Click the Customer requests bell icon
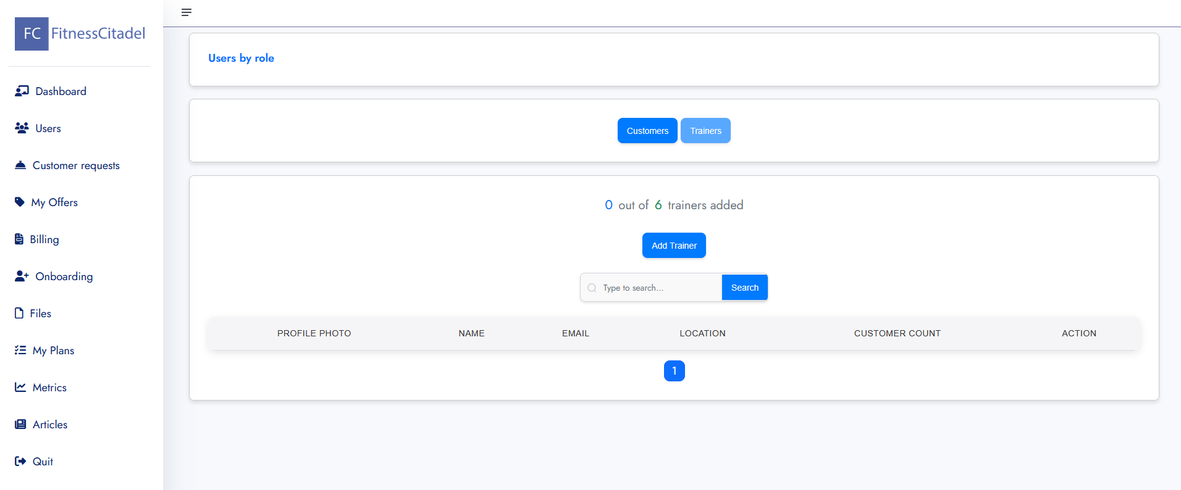This screenshot has height=490, width=1181. pos(20,165)
